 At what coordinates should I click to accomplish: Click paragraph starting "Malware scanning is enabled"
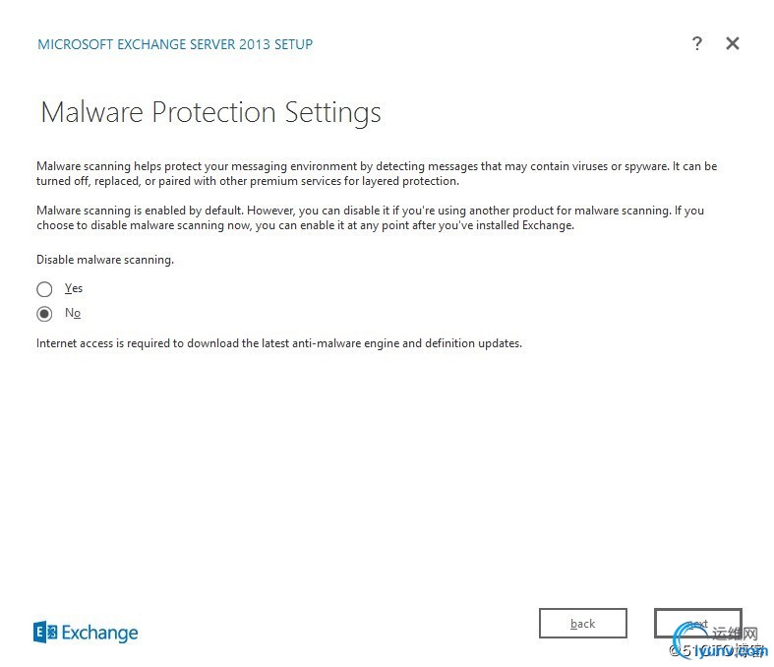click(x=370, y=217)
